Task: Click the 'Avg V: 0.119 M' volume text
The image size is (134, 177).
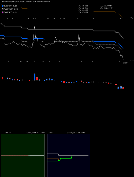Action: (106, 6)
